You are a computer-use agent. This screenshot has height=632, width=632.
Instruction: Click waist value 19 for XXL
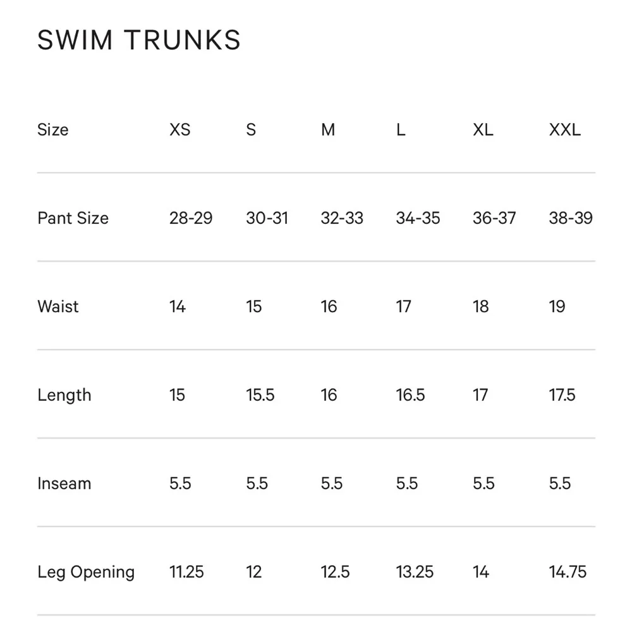click(x=557, y=307)
